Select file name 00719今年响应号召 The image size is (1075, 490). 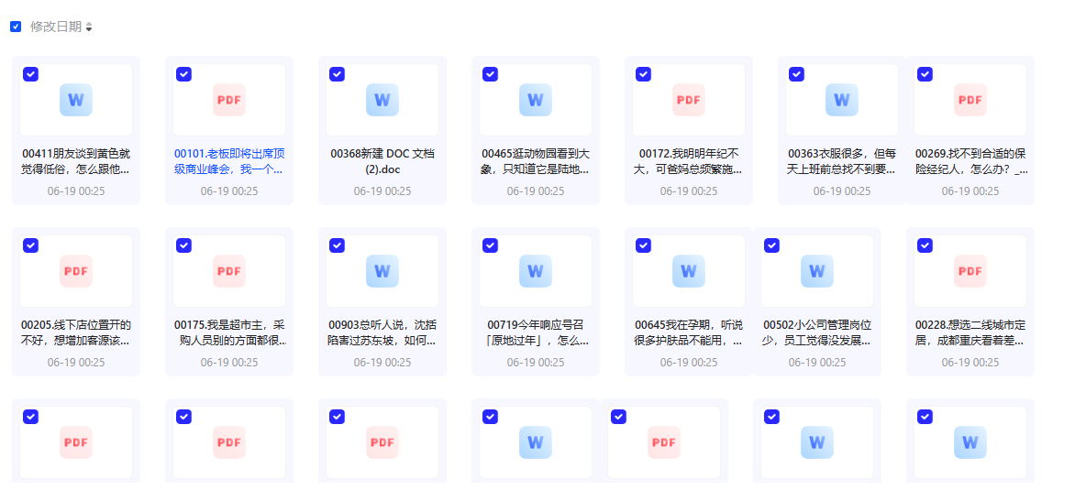coord(536,332)
